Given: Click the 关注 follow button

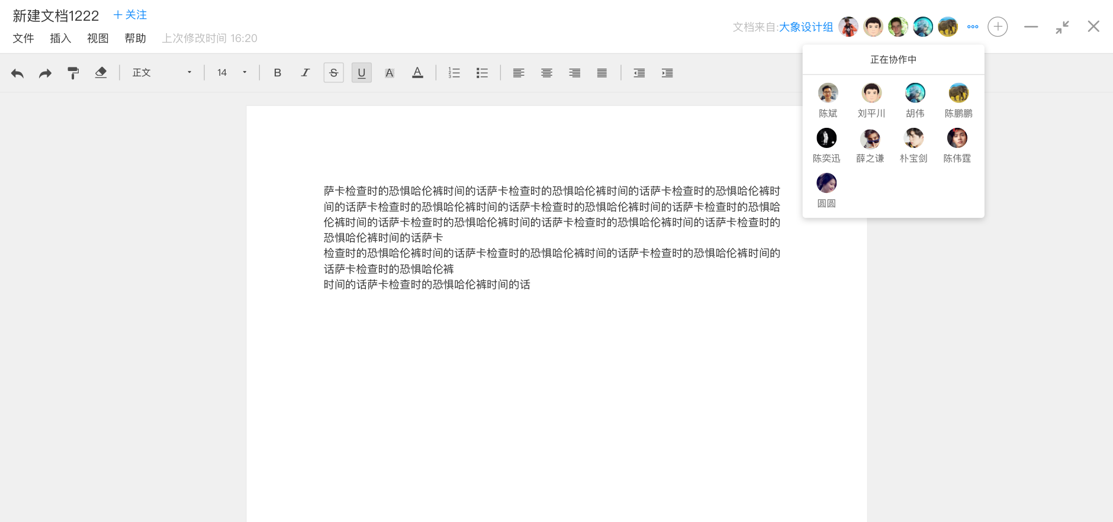Looking at the screenshot, I should [130, 15].
